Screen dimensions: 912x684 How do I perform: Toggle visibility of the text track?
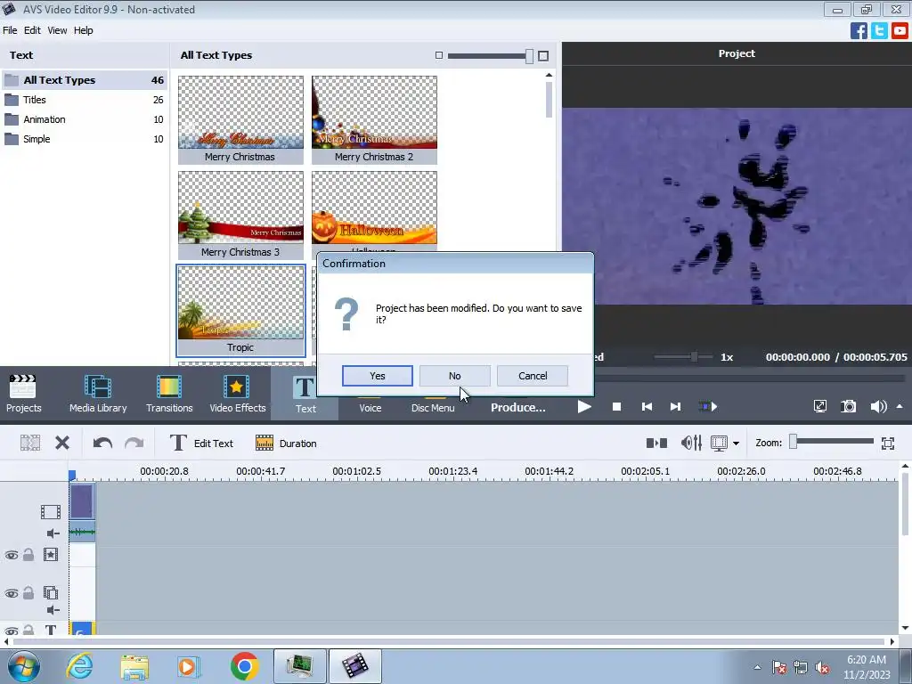(11, 631)
